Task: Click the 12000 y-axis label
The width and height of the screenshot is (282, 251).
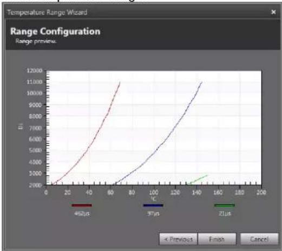Action: 35,71
